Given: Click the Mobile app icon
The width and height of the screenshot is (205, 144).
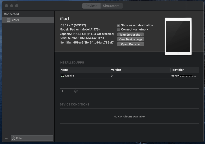Looking at the screenshot, I should [x=62, y=76].
